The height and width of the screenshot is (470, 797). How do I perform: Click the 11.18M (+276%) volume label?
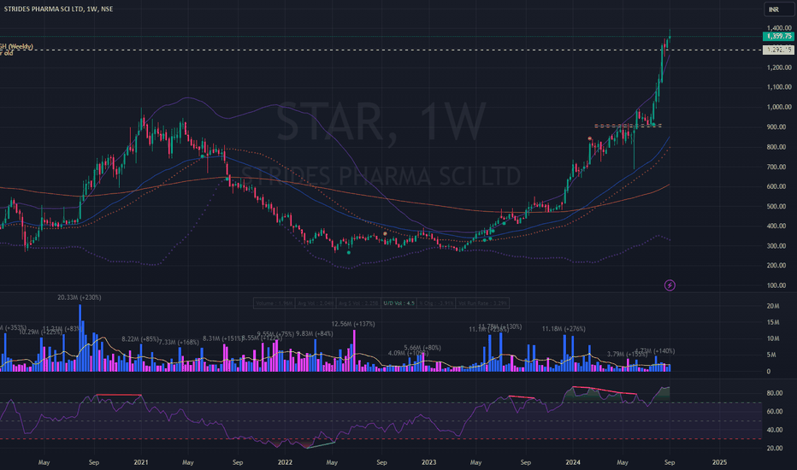tap(564, 329)
